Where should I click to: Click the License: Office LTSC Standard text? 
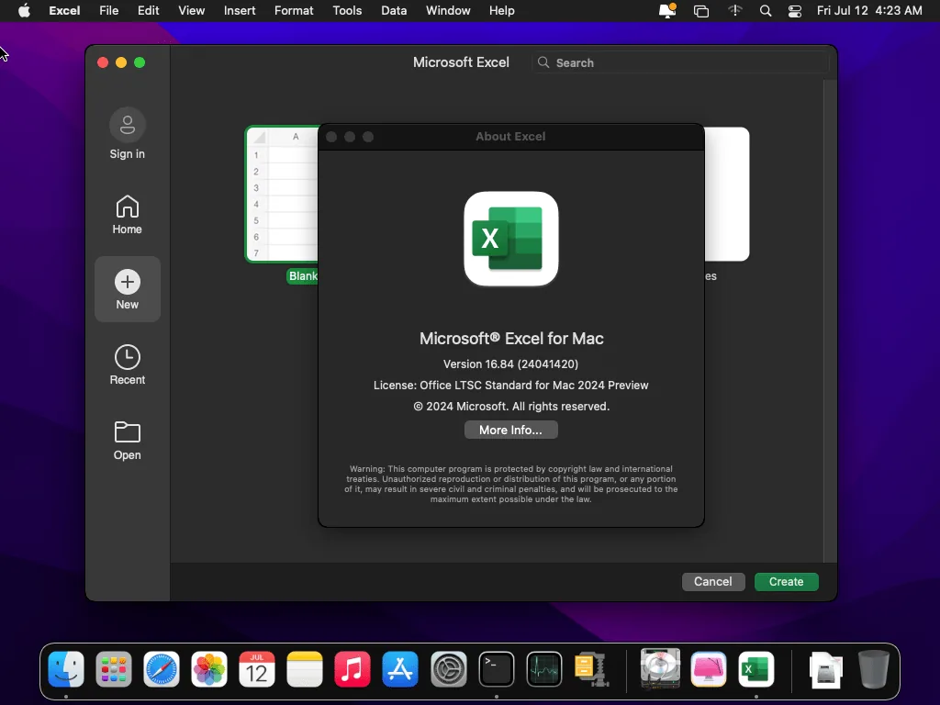510,385
